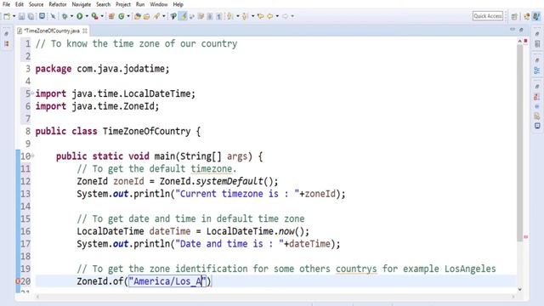544x306 pixels.
Task: Click the blue terminal icon in toolbar
Action: pyautogui.click(x=42, y=16)
